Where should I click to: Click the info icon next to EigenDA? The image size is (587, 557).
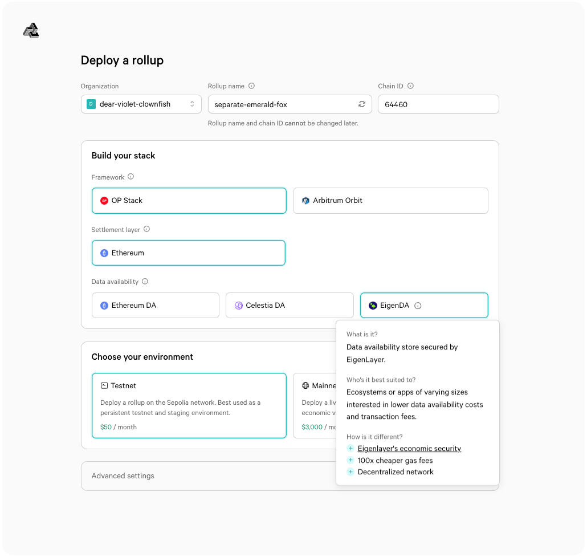pyautogui.click(x=418, y=306)
